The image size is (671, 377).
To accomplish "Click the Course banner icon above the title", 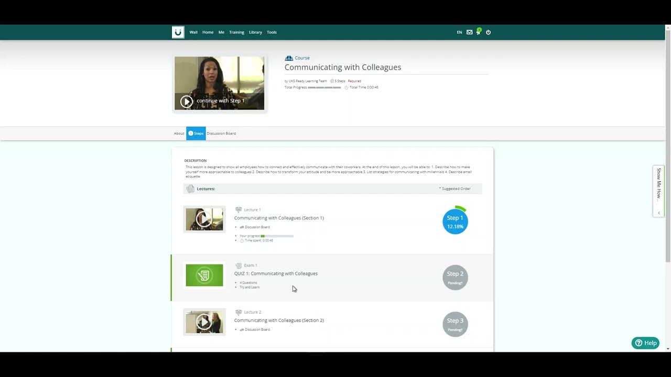I will coord(289,58).
